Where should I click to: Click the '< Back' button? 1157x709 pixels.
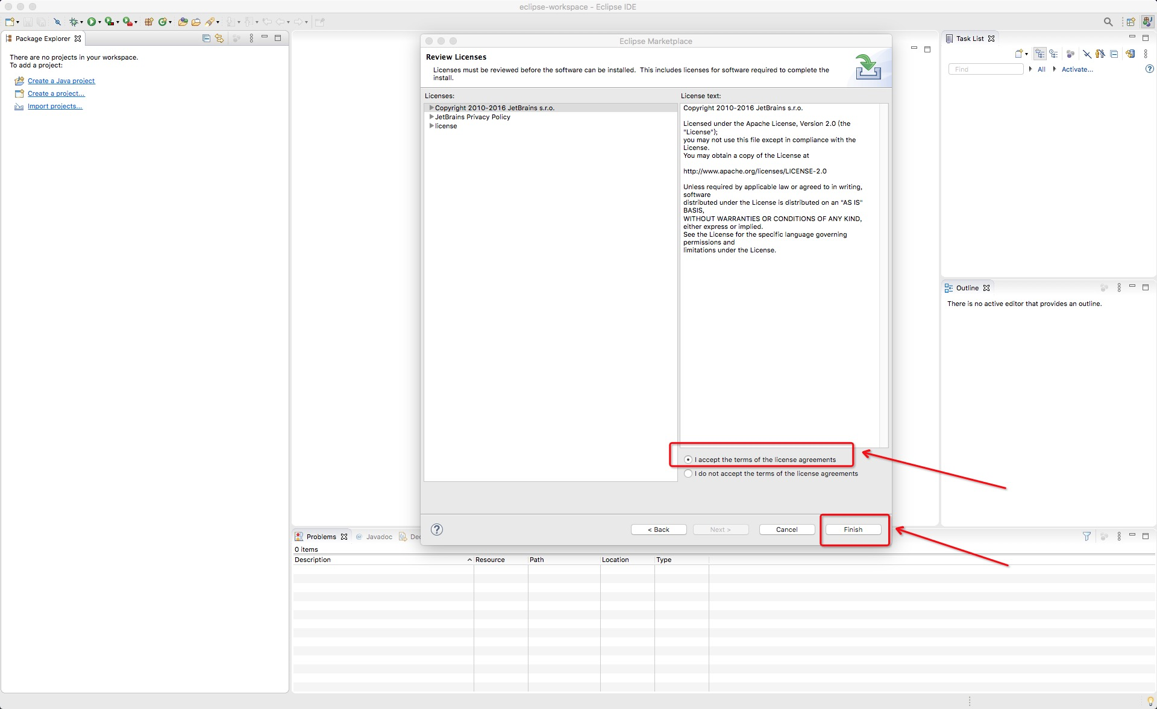[x=659, y=529]
